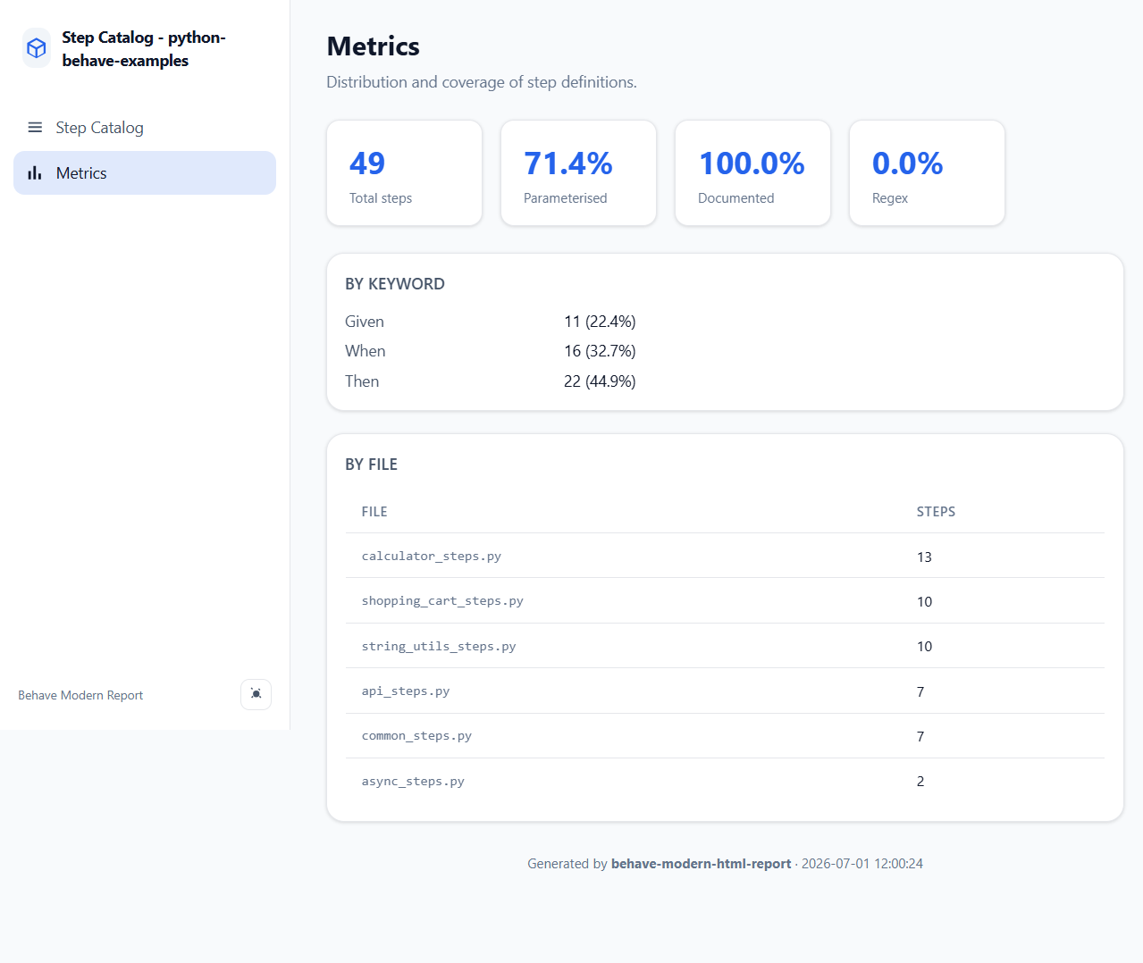
Task: Select the Metrics sidebar item
Action: 145,173
